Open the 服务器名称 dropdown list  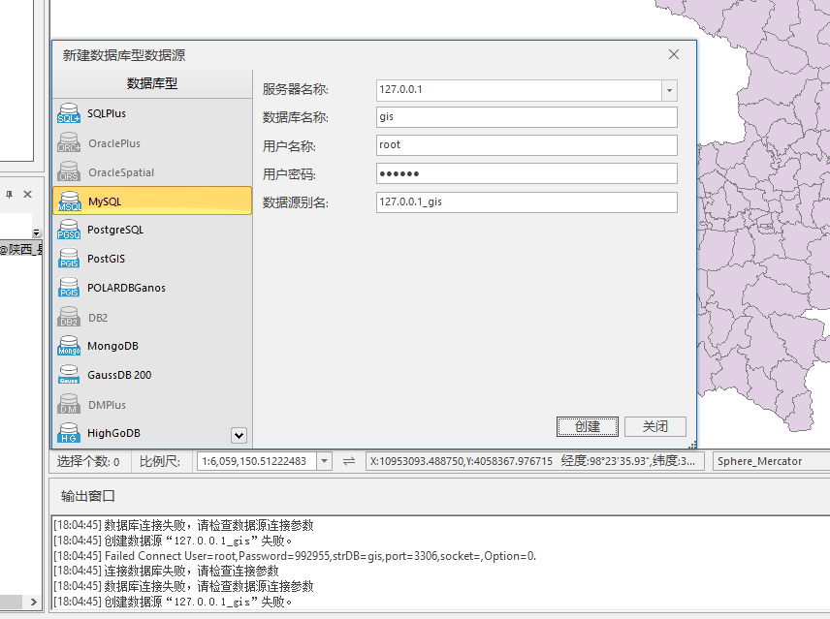click(669, 90)
